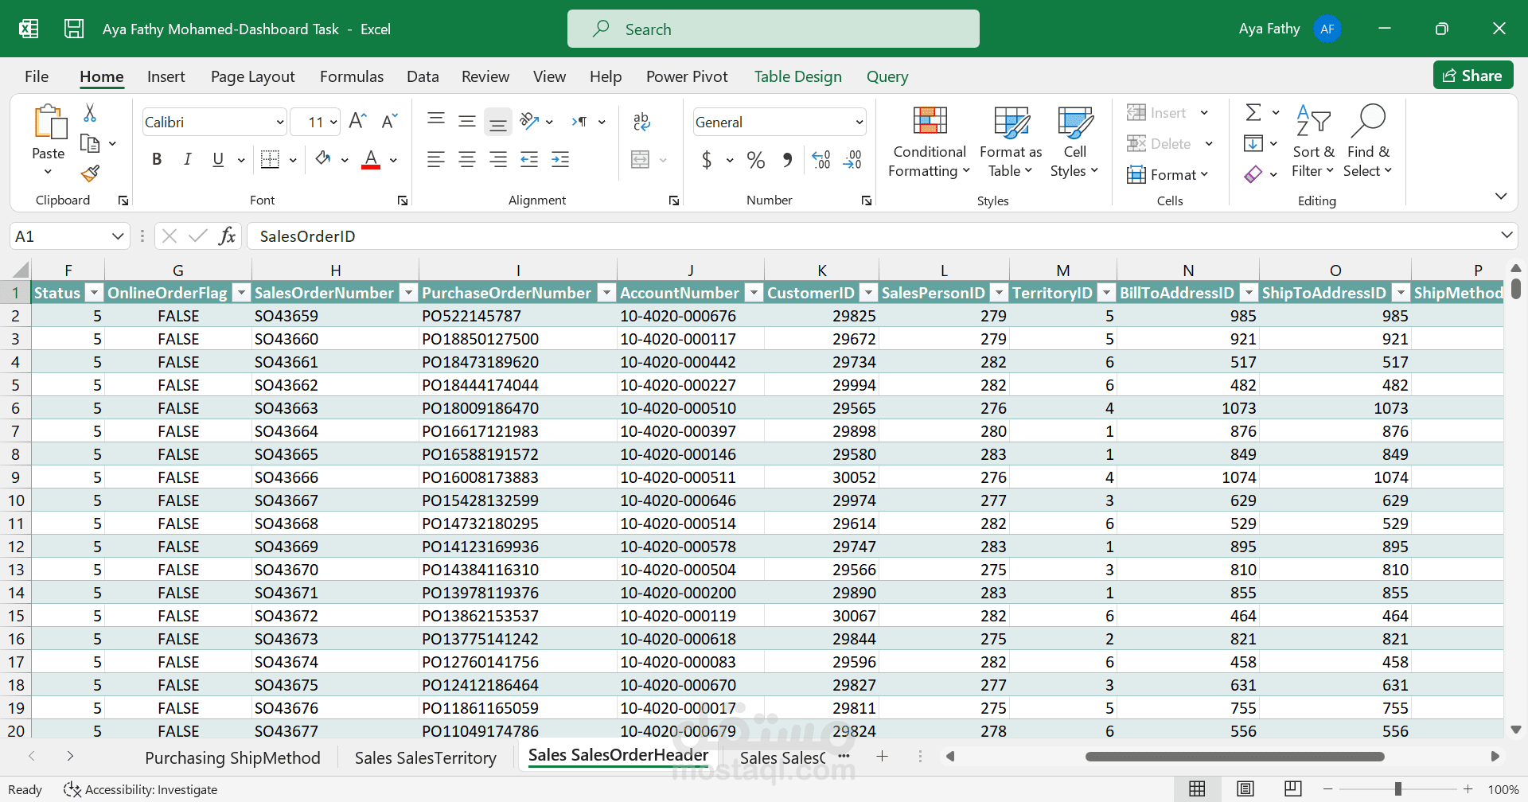Click the Increase Font Size icon

tap(357, 121)
